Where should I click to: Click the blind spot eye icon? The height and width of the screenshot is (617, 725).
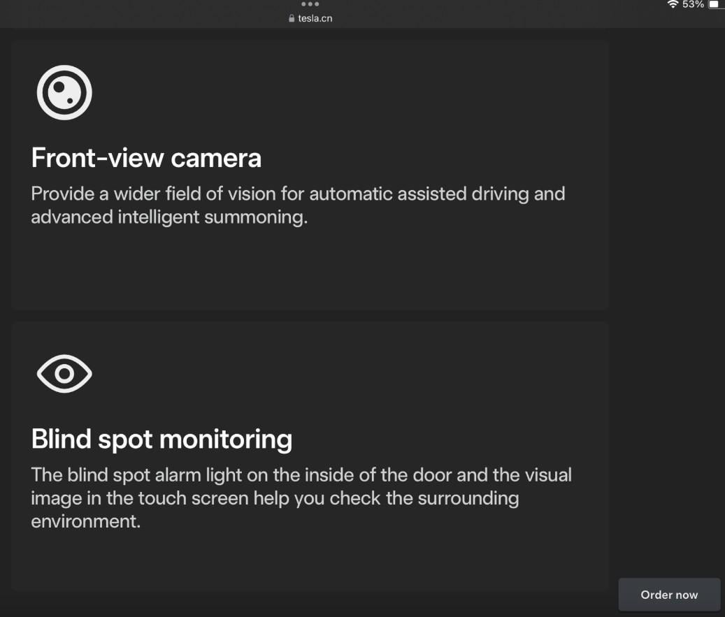click(x=64, y=374)
